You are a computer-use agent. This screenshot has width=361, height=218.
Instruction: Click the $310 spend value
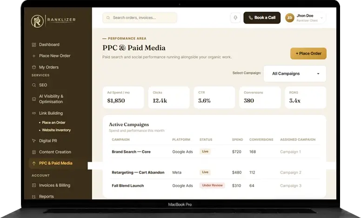[236, 186]
